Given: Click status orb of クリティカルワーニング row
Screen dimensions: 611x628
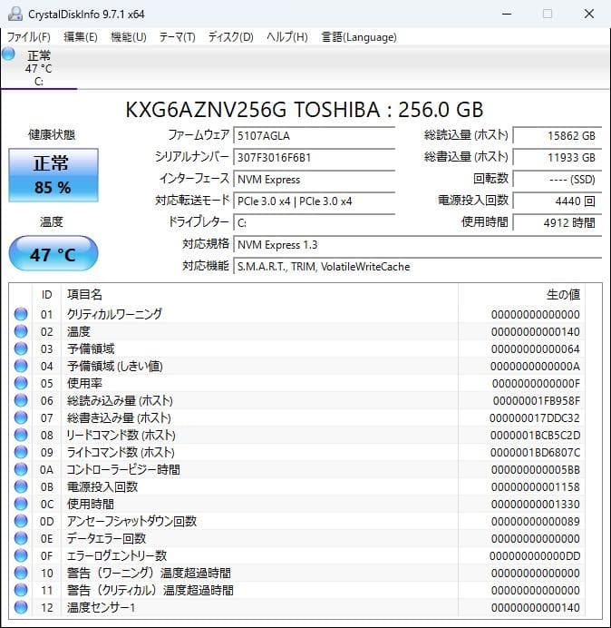Looking at the screenshot, I should coord(21,314).
